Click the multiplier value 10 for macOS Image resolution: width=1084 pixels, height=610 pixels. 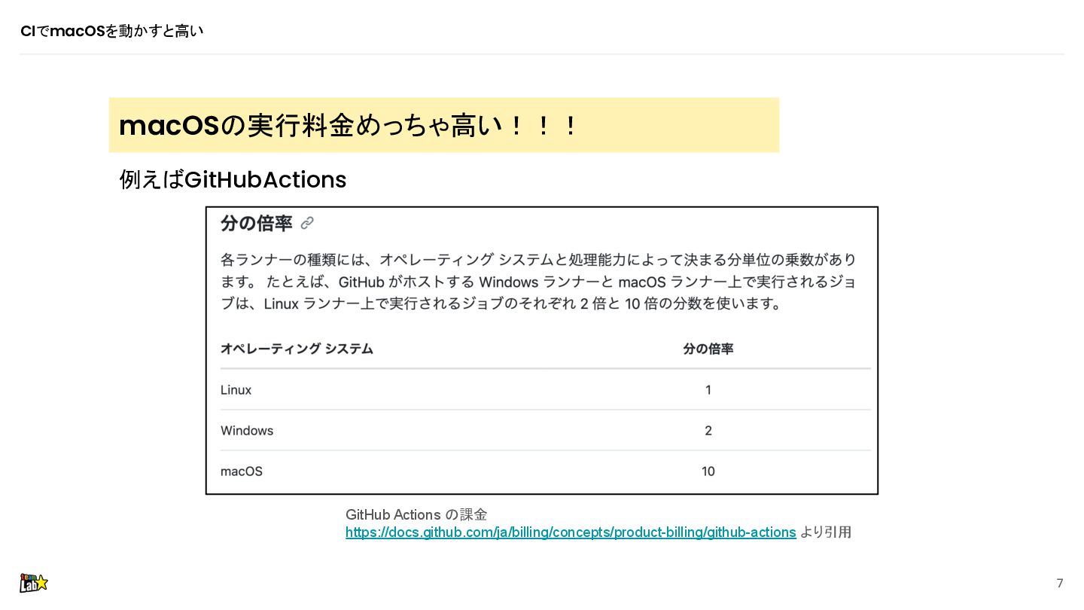click(x=708, y=471)
